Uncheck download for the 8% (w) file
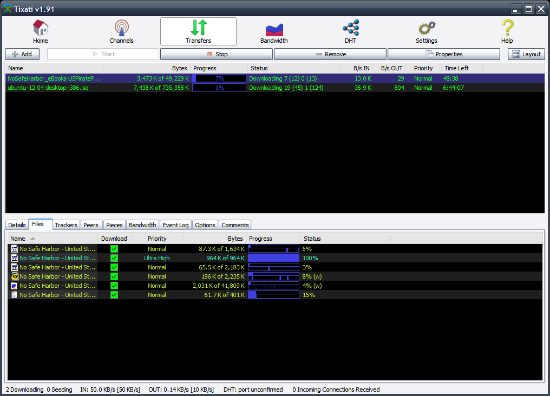550x396 pixels. [x=114, y=276]
